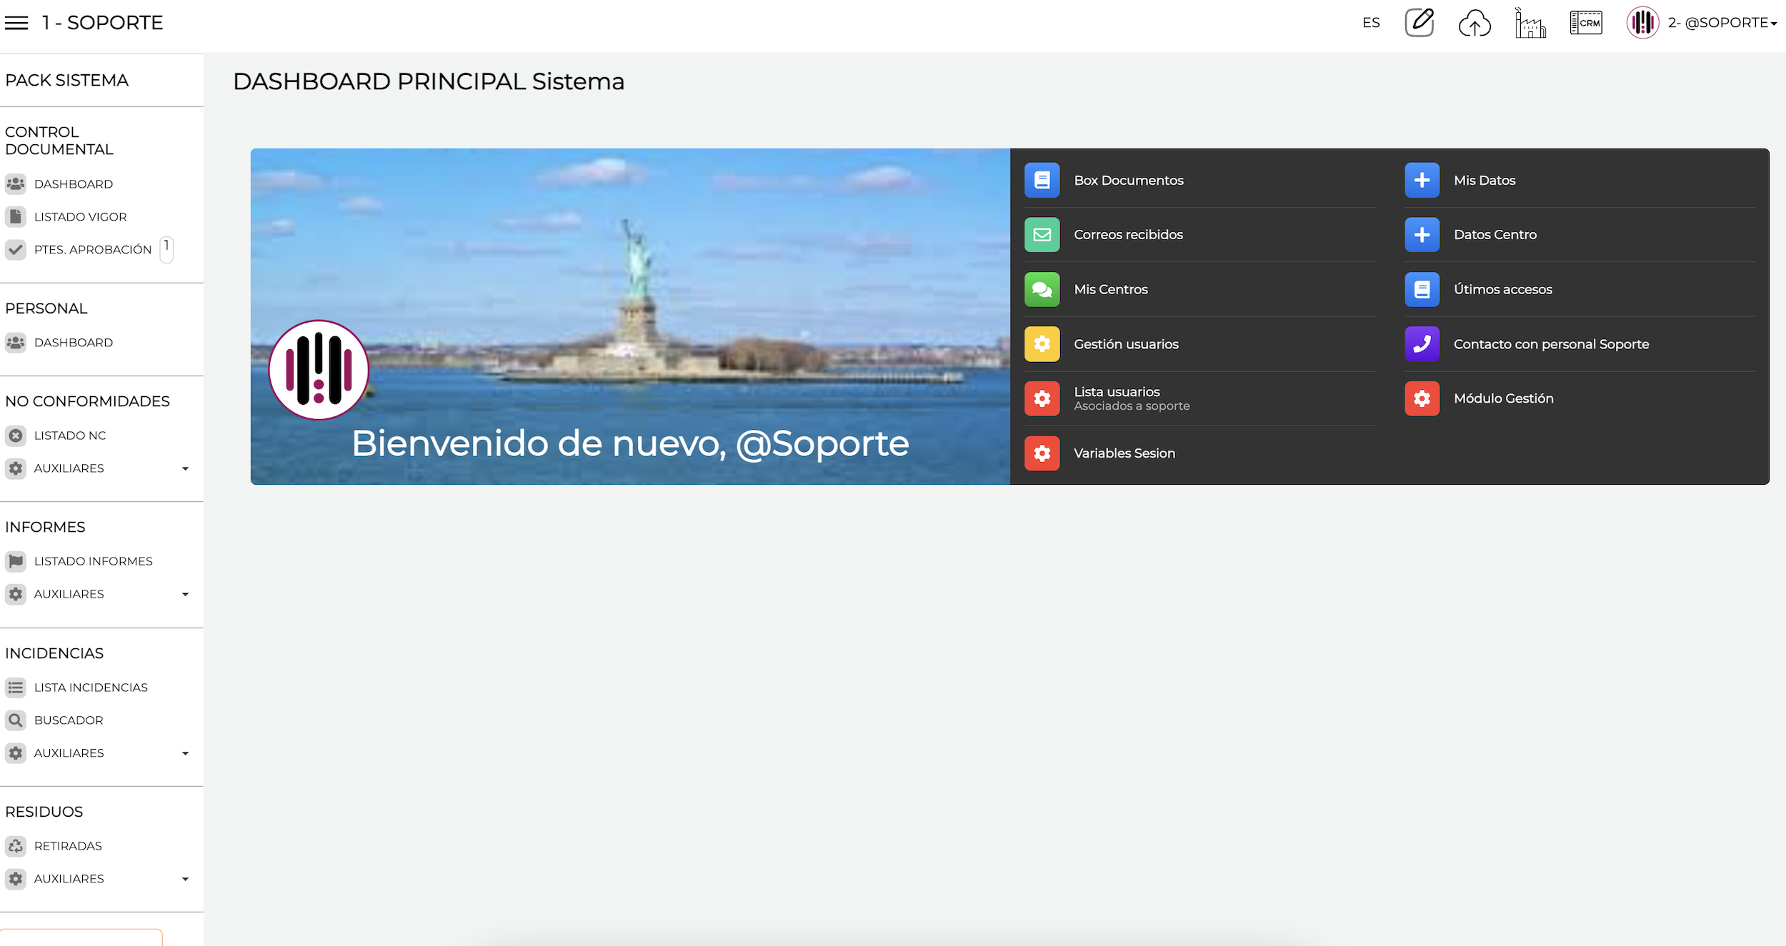1786x946 pixels.
Task: Open the Módulo Gestión link
Action: click(x=1503, y=398)
